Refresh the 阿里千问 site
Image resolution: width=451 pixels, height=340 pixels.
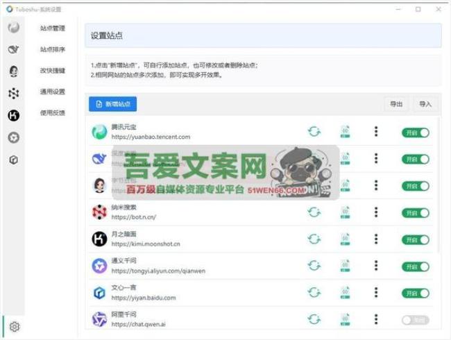[314, 319]
